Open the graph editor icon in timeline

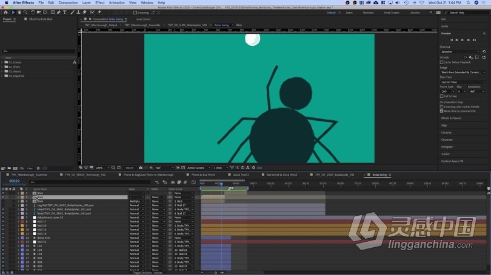(193, 182)
